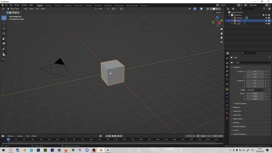Hide the Camera in viewport (eye)
The width and height of the screenshot is (272, 153).
click(x=266, y=18)
